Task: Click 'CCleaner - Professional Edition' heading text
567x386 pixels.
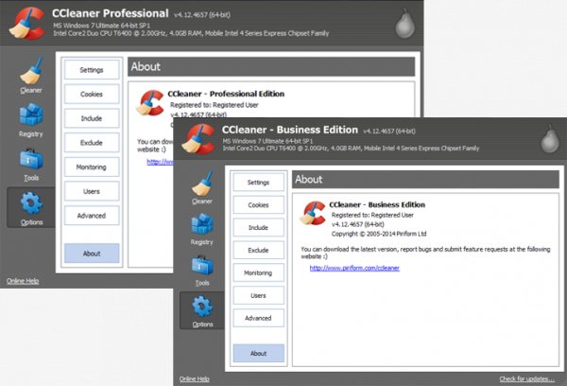Action: pos(226,94)
